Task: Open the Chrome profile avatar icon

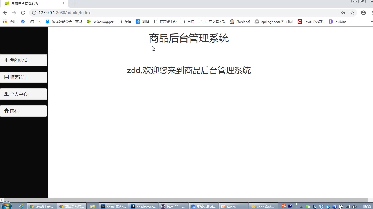Action: pos(363,13)
